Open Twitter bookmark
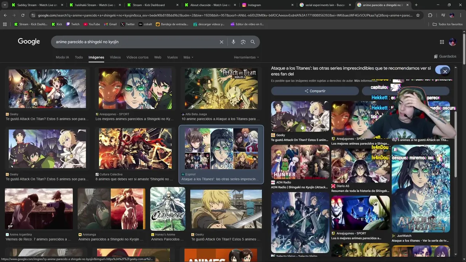 tap(127, 24)
